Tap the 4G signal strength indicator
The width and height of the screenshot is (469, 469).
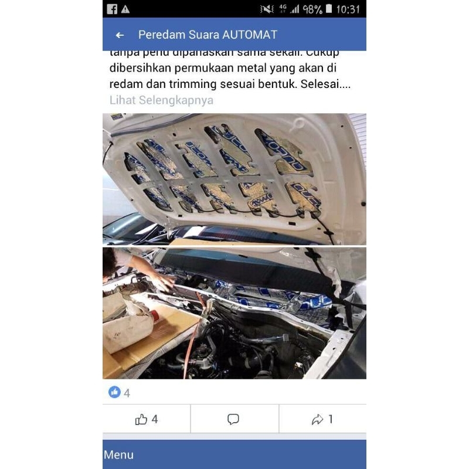[x=289, y=9]
